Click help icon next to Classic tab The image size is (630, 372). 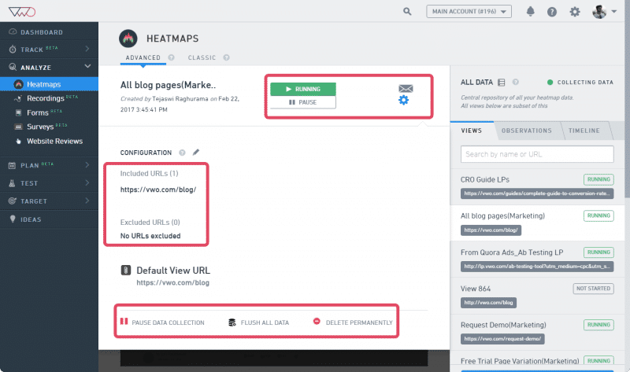tap(226, 57)
